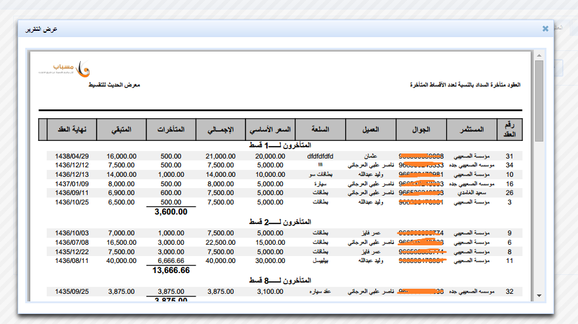Click the 1438/04/29 contract end date
The height and width of the screenshot is (324, 578).
tap(72, 156)
